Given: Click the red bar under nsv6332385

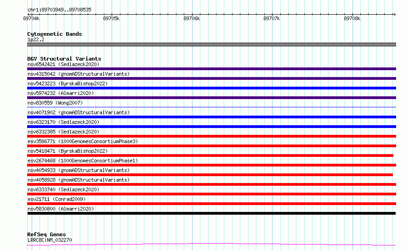Looking at the screenshot, I should coord(211,136).
